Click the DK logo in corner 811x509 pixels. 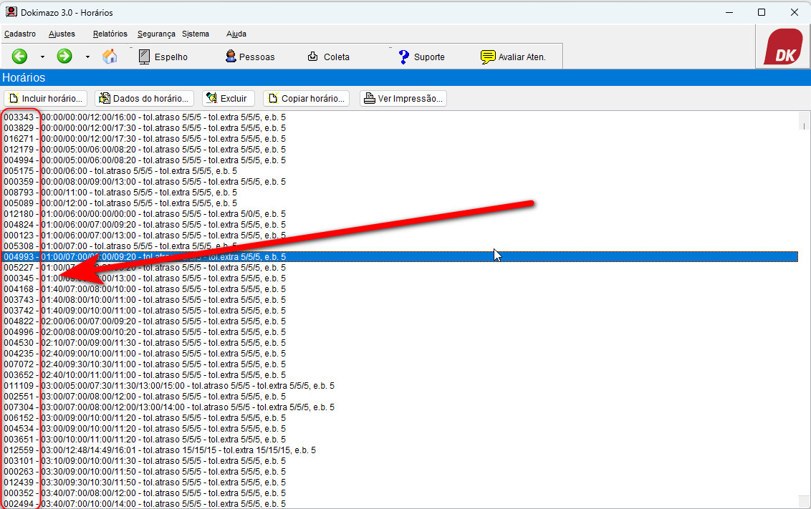(x=782, y=48)
